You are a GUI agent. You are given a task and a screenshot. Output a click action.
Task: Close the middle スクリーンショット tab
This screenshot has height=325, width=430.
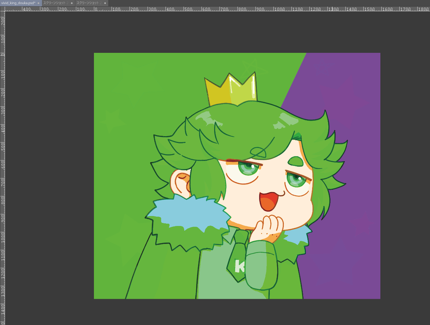pos(72,3)
